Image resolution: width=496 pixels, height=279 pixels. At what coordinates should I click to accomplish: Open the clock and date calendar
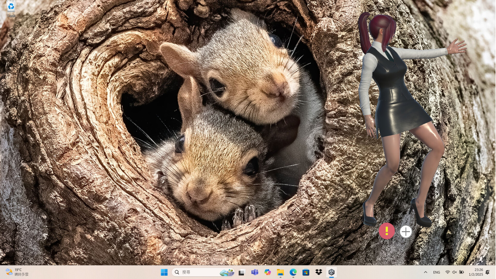pos(476,272)
